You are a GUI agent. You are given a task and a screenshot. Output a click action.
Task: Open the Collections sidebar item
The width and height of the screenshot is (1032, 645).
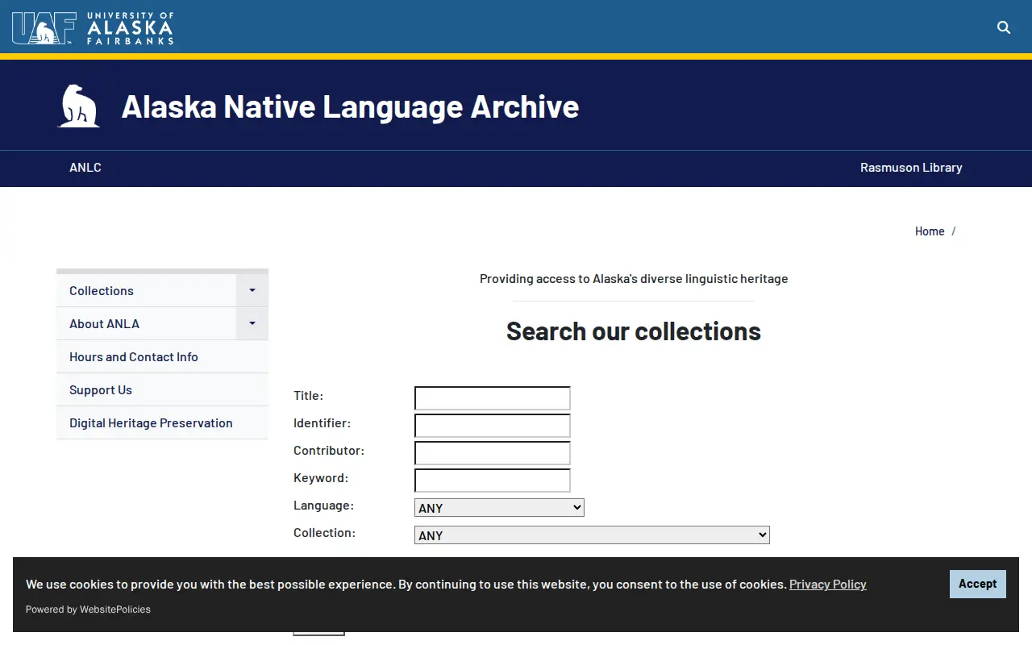tap(147, 291)
